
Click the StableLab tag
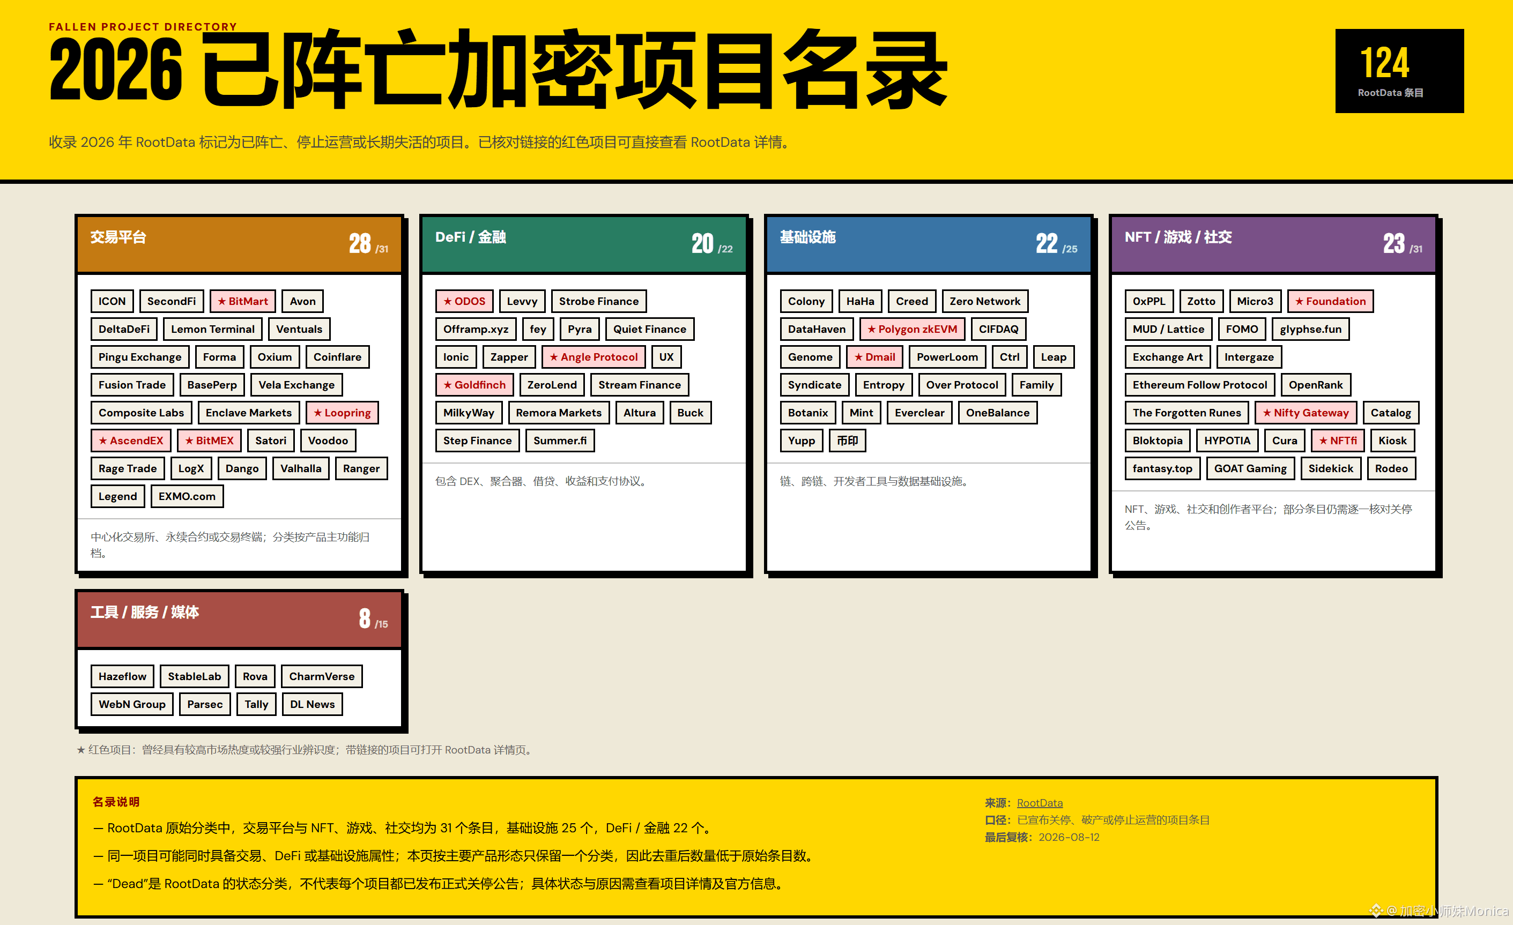pos(195,676)
